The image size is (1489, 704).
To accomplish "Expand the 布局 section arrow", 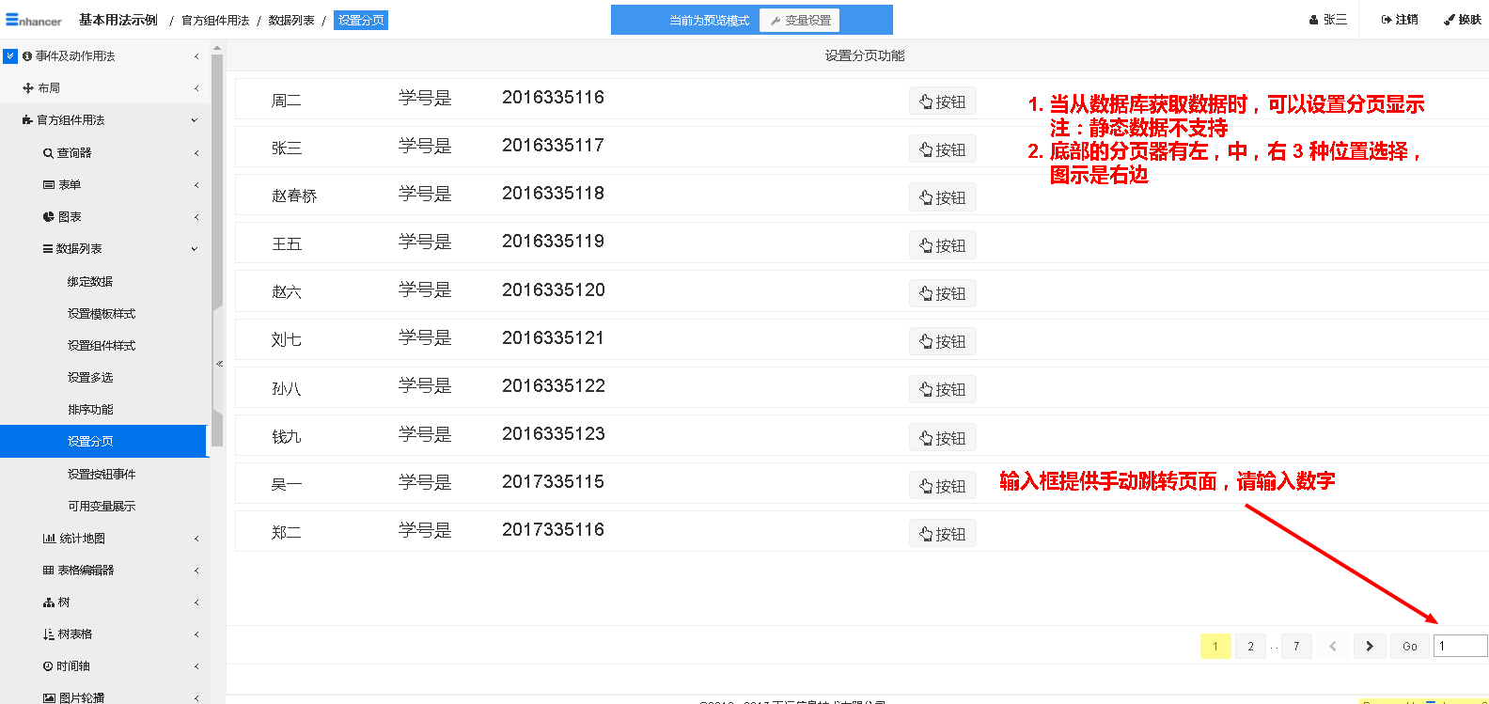I will pos(196,88).
